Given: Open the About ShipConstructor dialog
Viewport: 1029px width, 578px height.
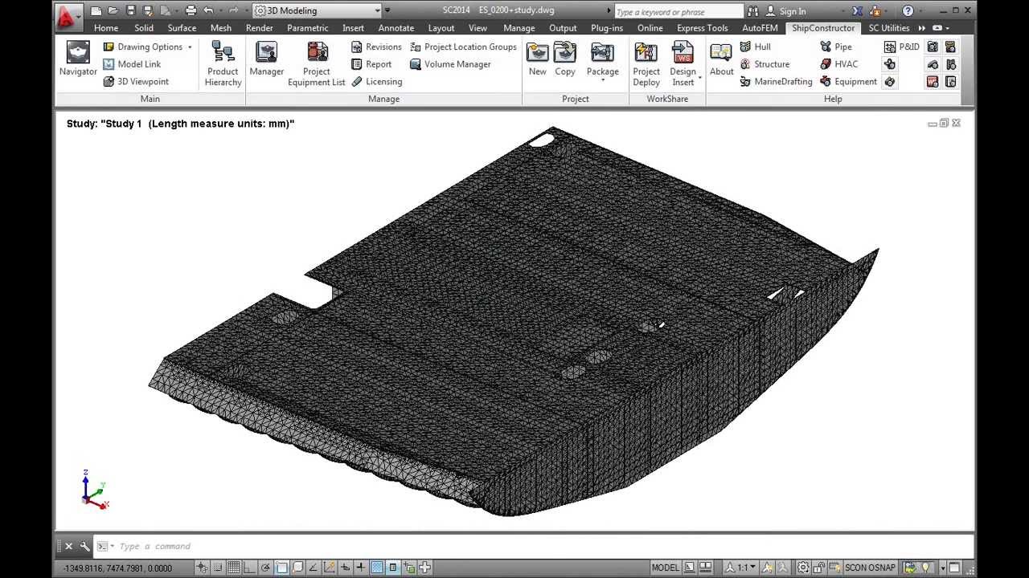Looking at the screenshot, I should point(721,59).
